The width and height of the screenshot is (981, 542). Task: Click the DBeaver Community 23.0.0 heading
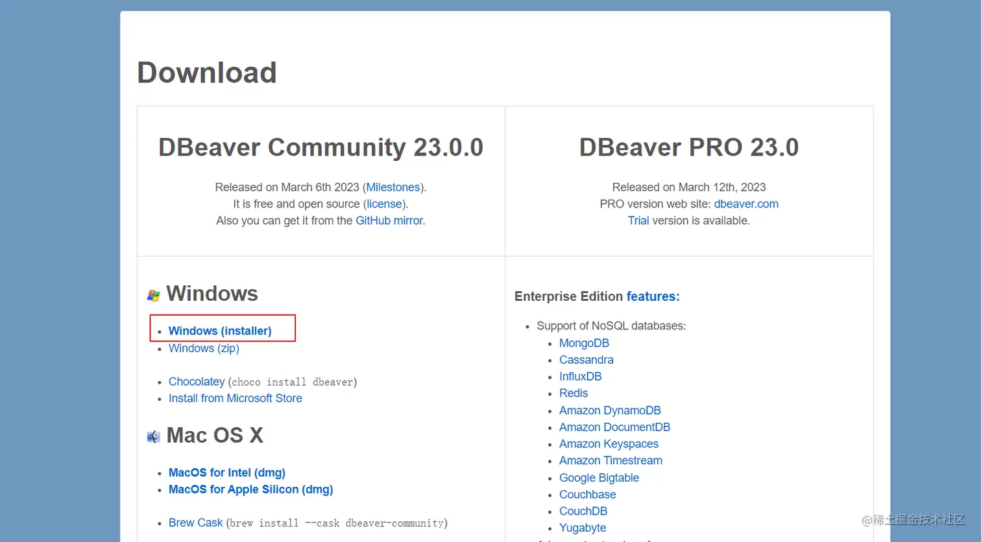[321, 148]
